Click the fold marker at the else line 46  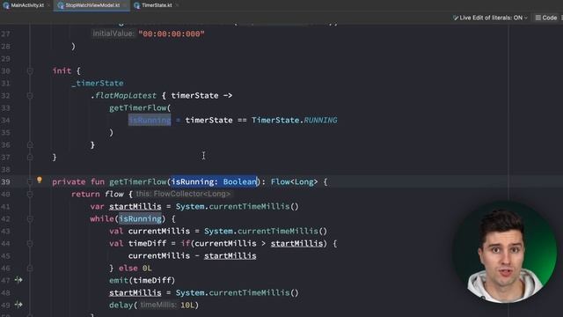[30, 268]
